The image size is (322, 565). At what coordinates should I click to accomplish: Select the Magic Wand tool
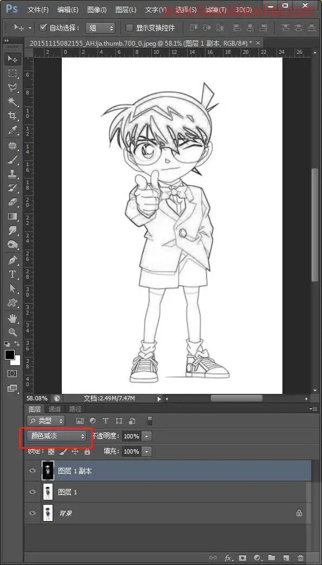point(13,101)
